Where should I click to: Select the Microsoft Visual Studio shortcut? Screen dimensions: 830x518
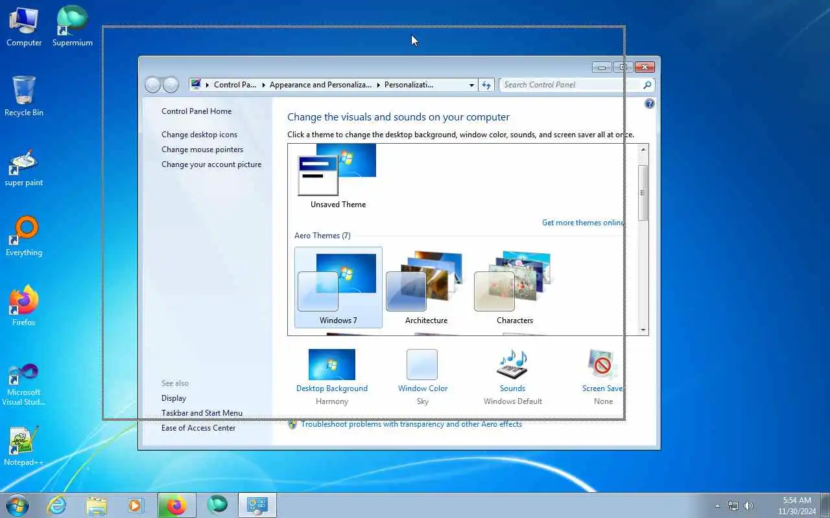(x=24, y=385)
